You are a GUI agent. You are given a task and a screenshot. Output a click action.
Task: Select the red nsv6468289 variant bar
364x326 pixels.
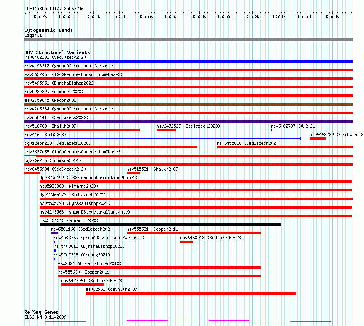317,139
